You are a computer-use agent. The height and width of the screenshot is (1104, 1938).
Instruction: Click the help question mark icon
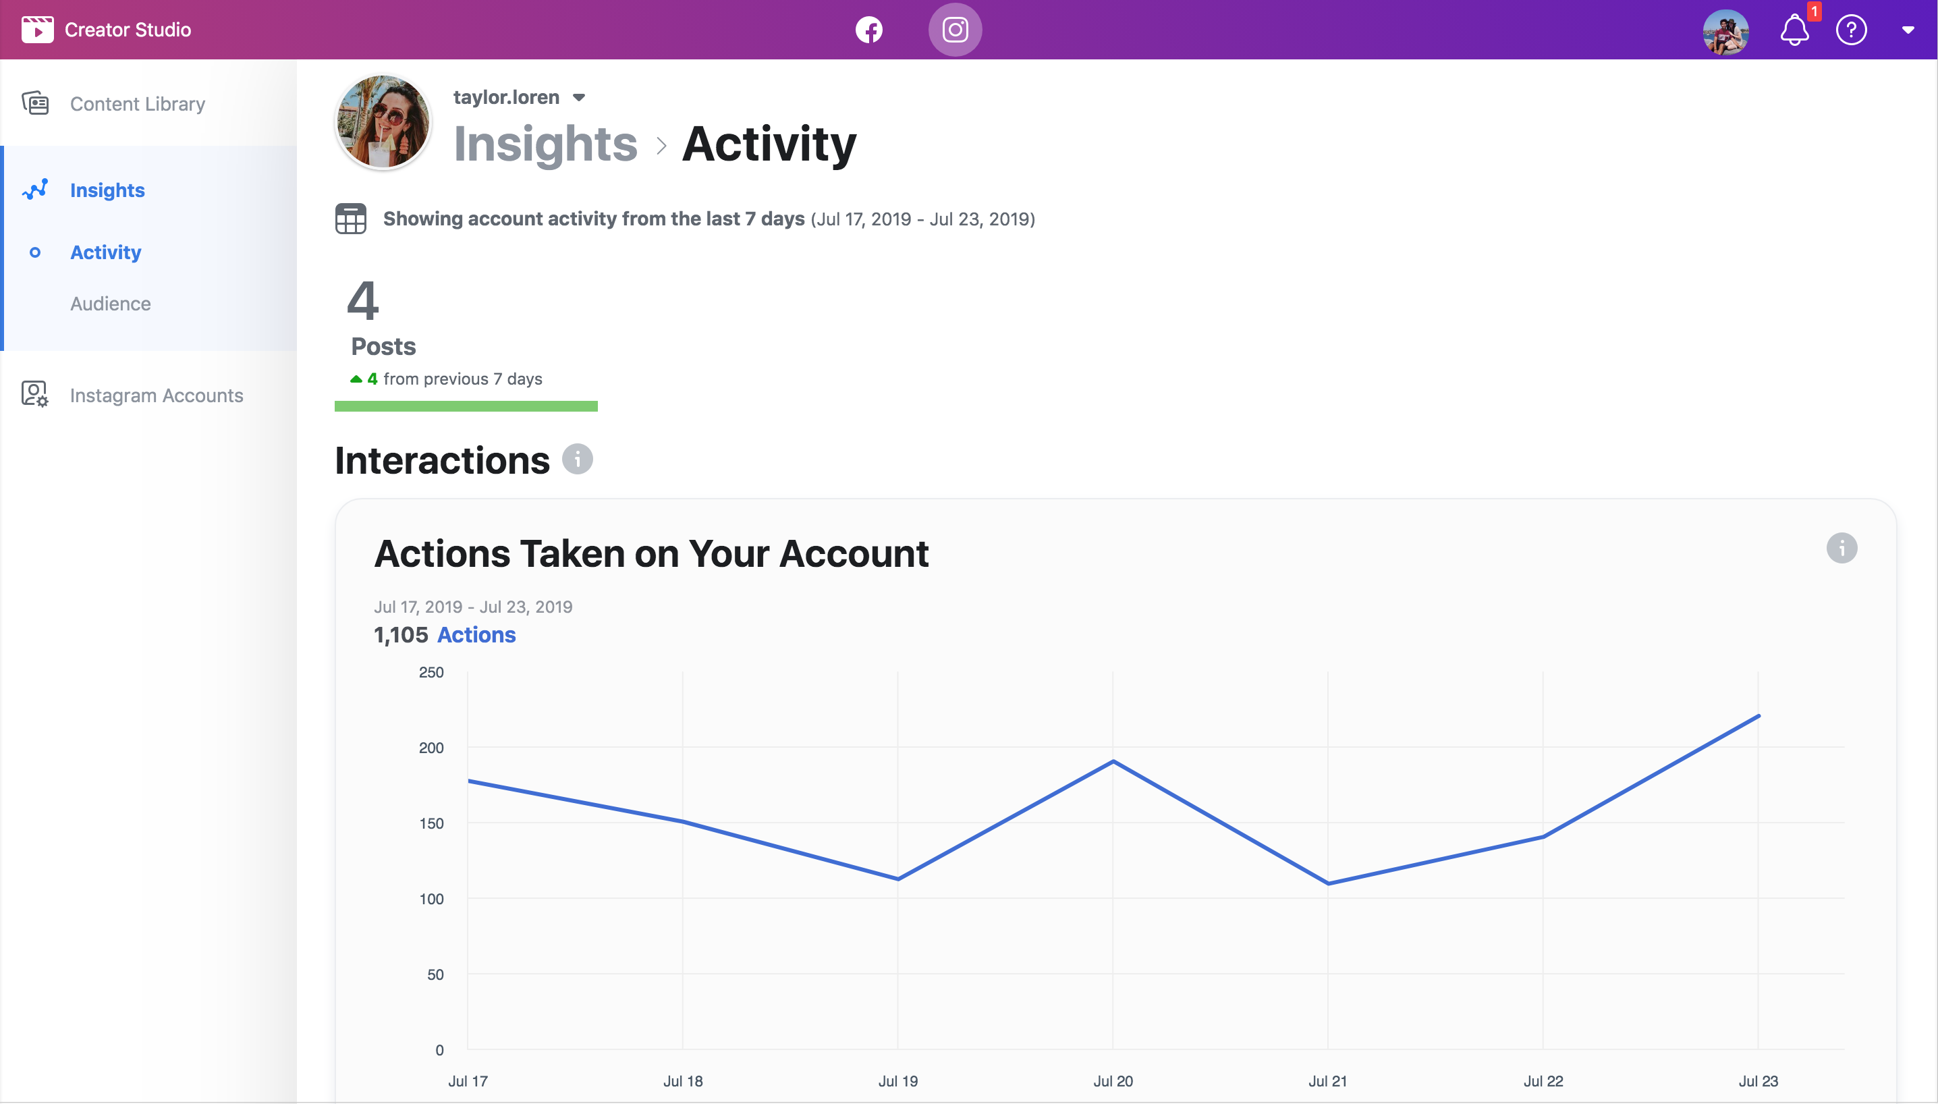pos(1853,29)
